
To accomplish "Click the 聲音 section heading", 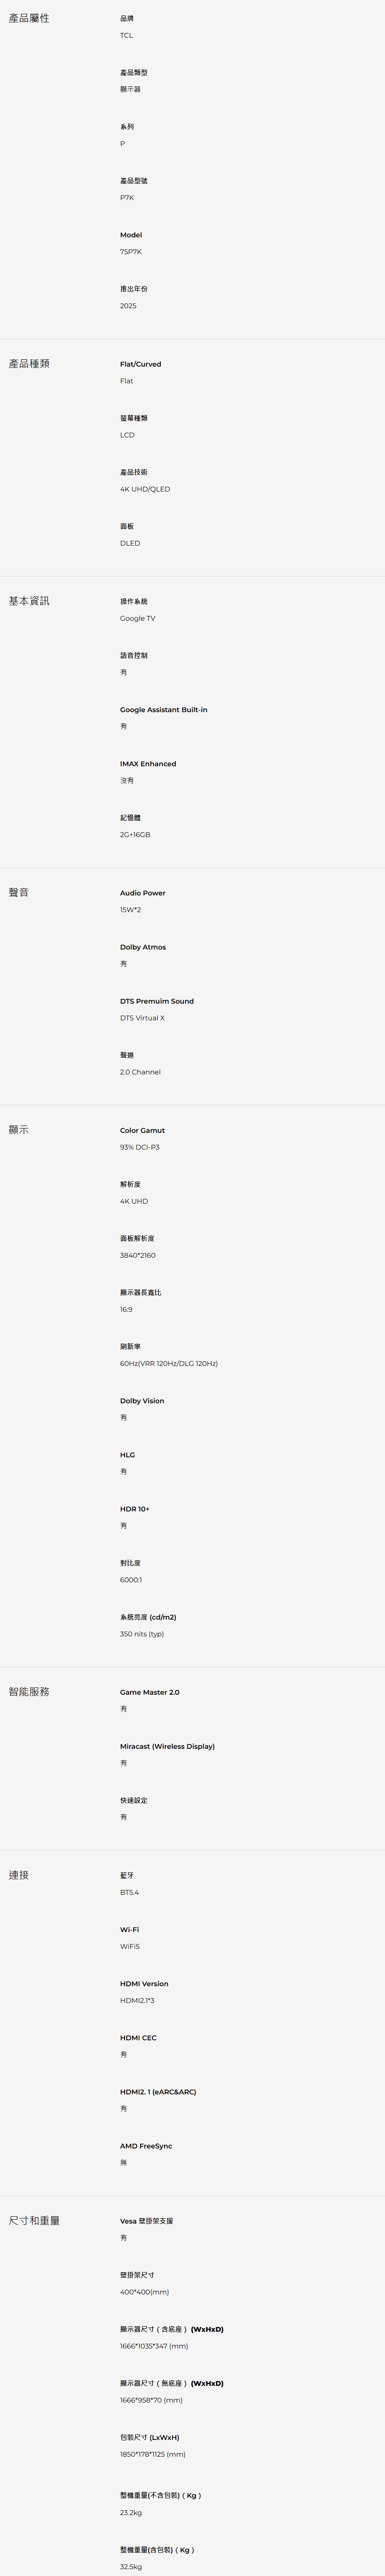I will 19,892.
